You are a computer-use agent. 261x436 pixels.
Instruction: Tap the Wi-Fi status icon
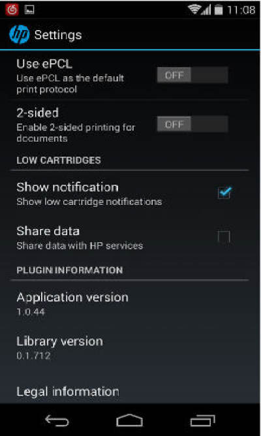194,9
